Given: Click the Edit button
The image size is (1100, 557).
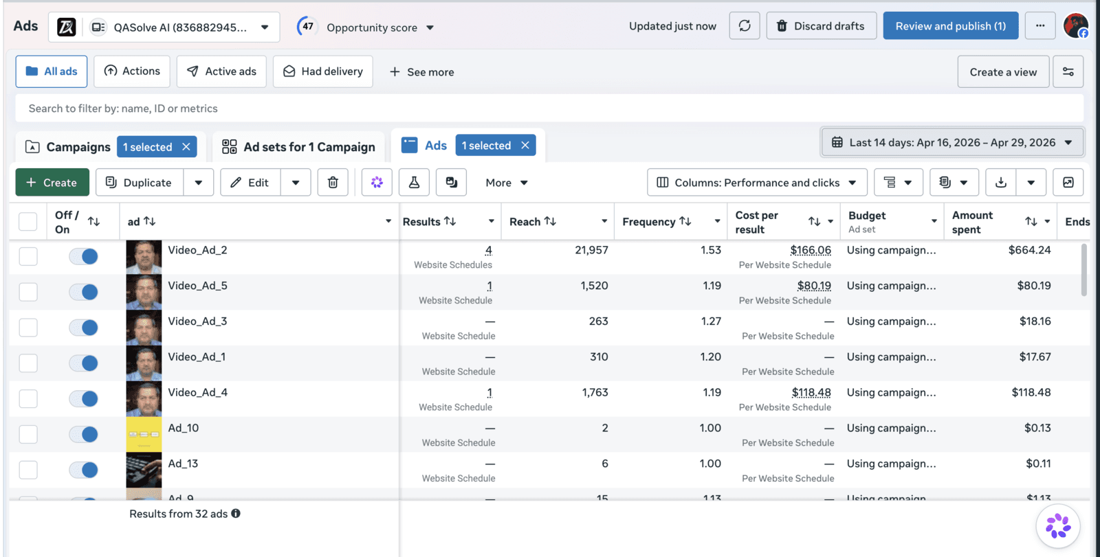Looking at the screenshot, I should (250, 183).
